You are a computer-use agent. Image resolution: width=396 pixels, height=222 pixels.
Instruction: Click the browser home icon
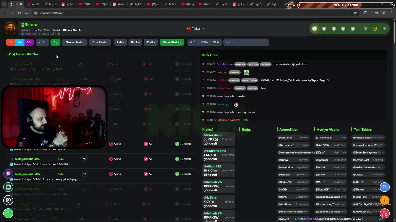tap(27, 13)
